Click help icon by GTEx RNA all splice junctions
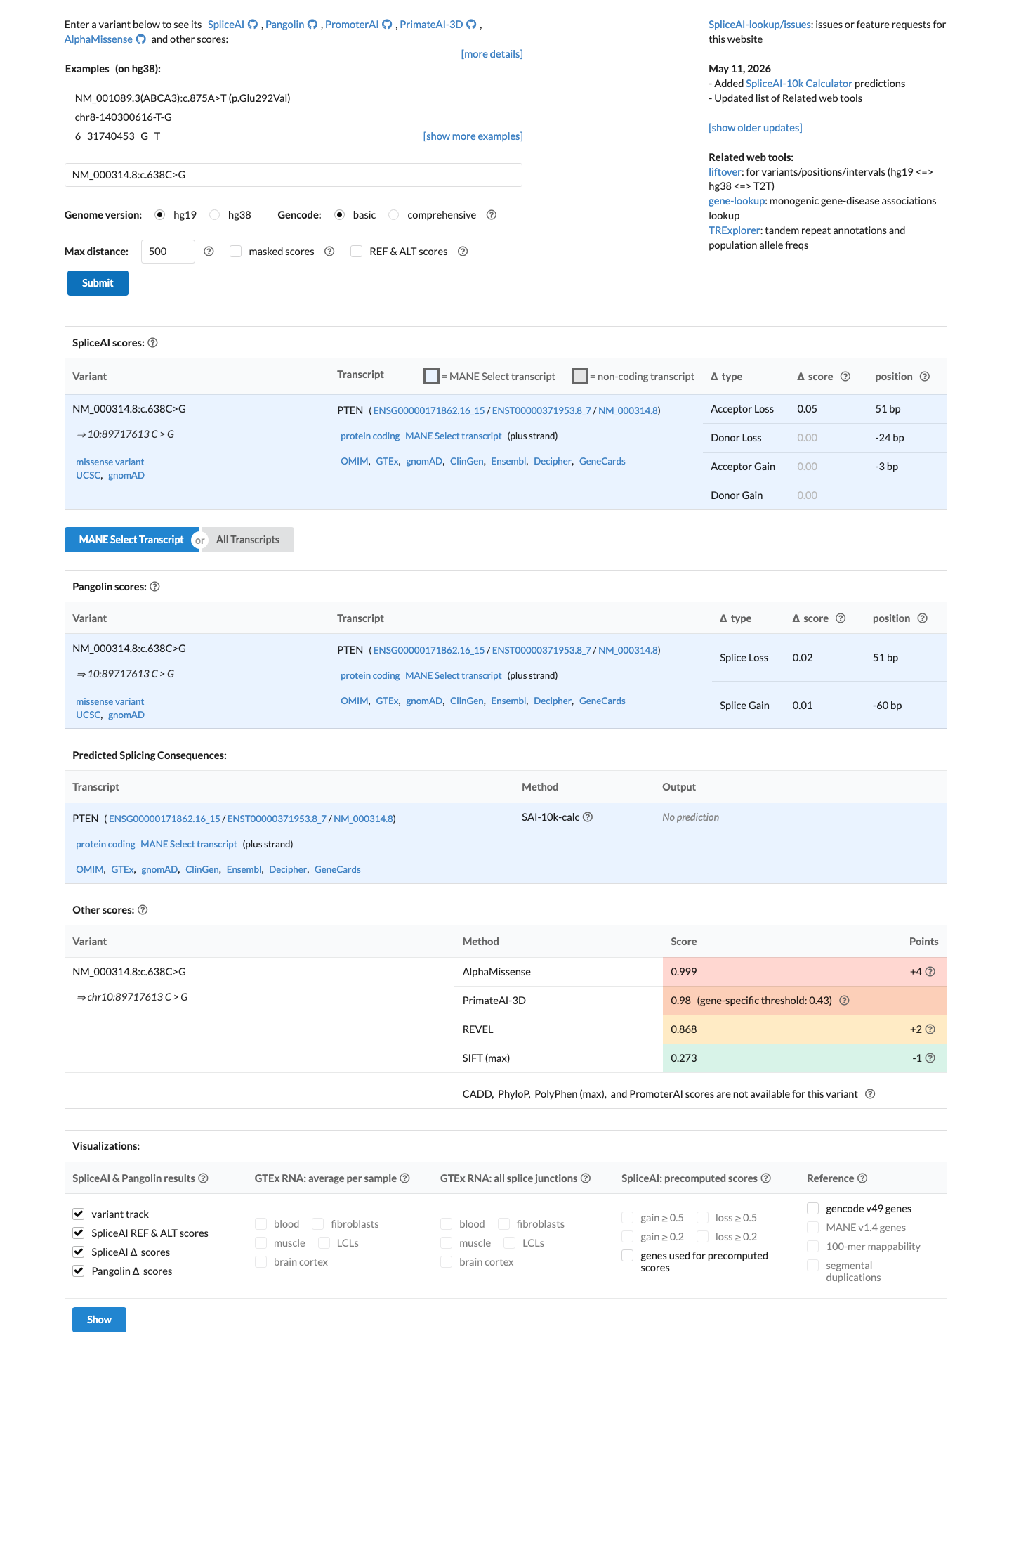 tap(586, 1178)
